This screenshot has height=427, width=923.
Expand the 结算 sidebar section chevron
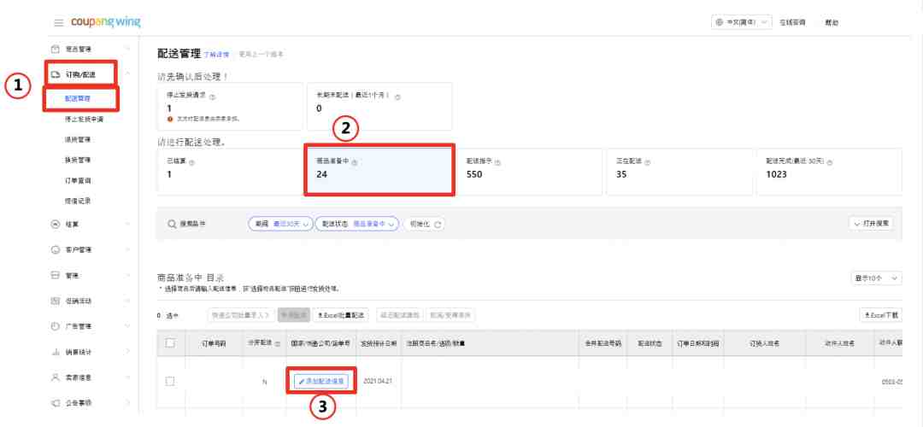click(x=127, y=224)
